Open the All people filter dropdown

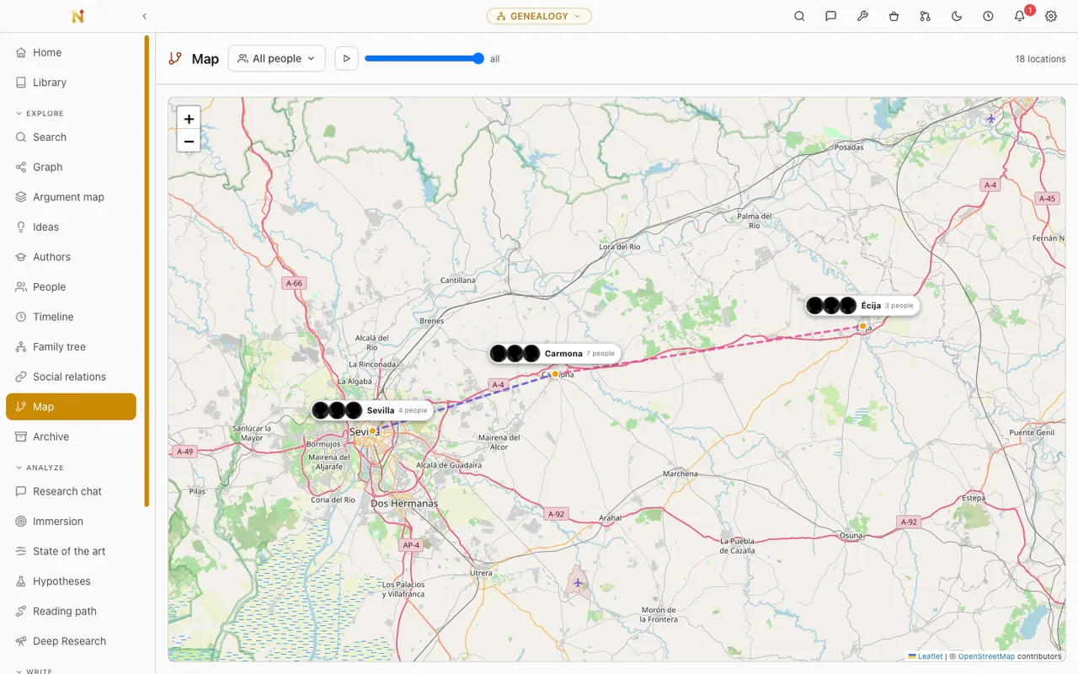[277, 58]
